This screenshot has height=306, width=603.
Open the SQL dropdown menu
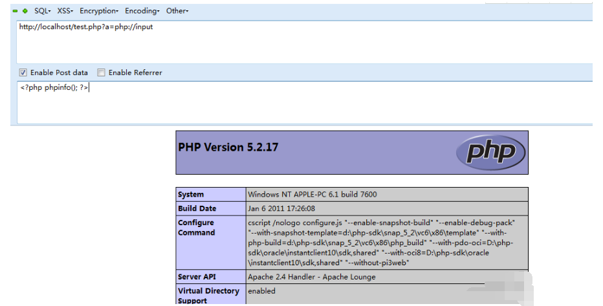(43, 11)
